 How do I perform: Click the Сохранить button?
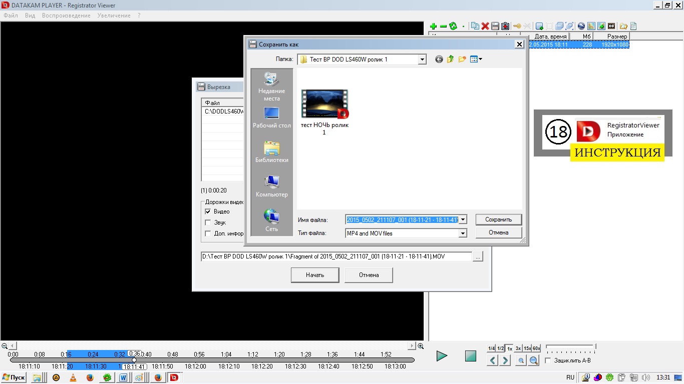[x=498, y=219]
